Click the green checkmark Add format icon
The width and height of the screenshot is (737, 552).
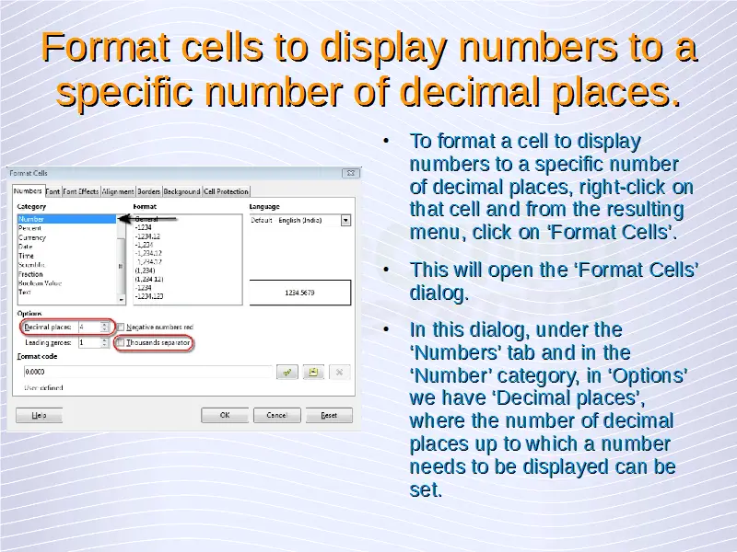(x=287, y=372)
